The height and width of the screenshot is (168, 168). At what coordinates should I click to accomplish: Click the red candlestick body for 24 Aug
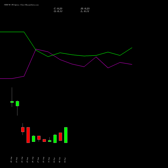pyautogui.click(x=23, y=130)
